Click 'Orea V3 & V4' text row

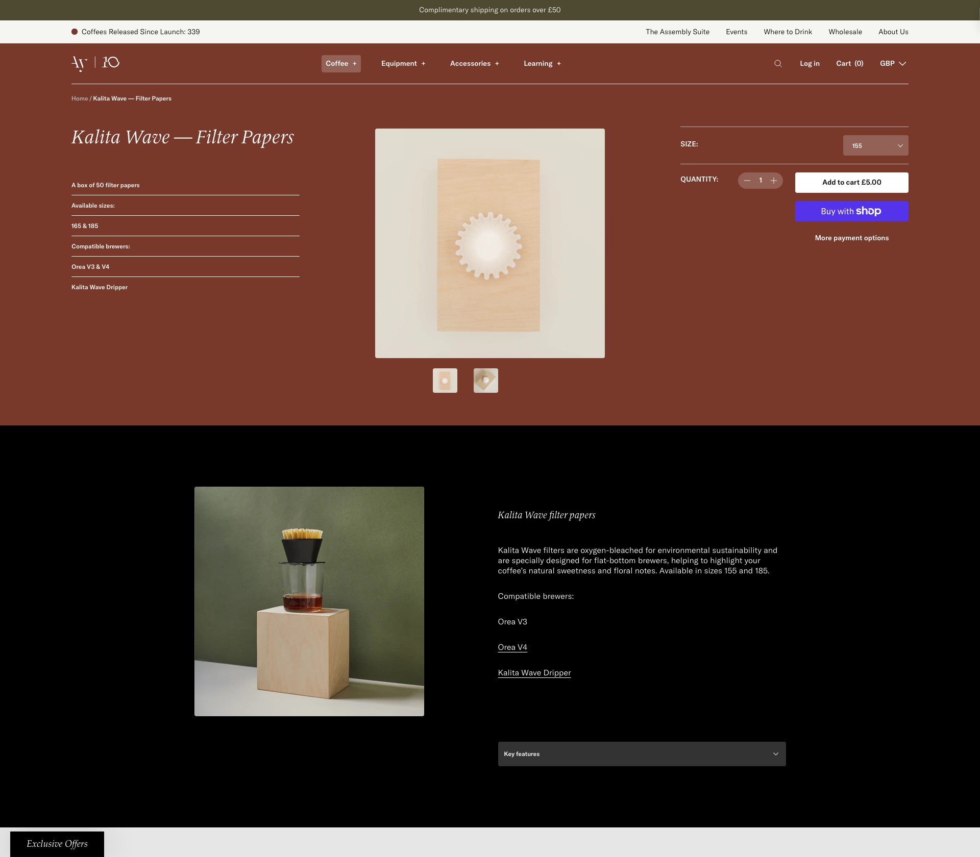[90, 267]
